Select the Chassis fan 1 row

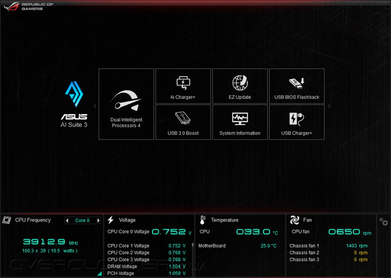(329, 246)
